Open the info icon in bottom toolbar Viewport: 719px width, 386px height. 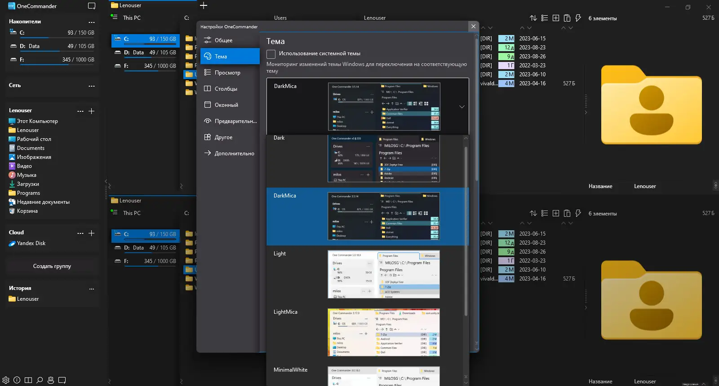click(17, 380)
